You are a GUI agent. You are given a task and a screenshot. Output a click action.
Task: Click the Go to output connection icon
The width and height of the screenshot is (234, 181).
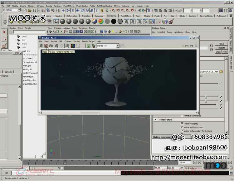tap(212, 50)
